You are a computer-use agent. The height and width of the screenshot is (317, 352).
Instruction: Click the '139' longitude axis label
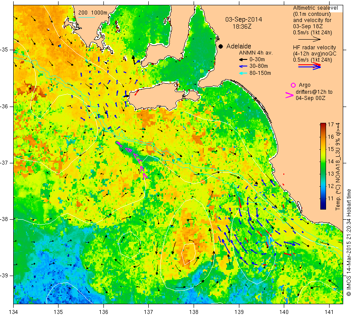pyautogui.click(x=239, y=312)
